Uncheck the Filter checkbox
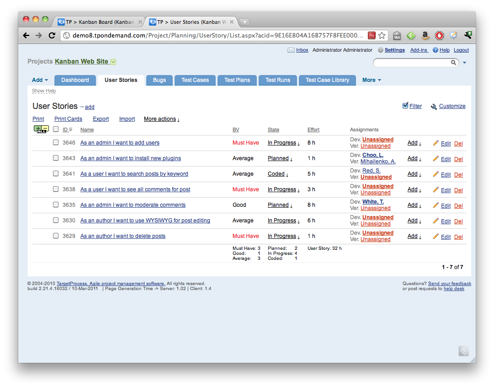The width and height of the screenshot is (494, 388). (405, 106)
